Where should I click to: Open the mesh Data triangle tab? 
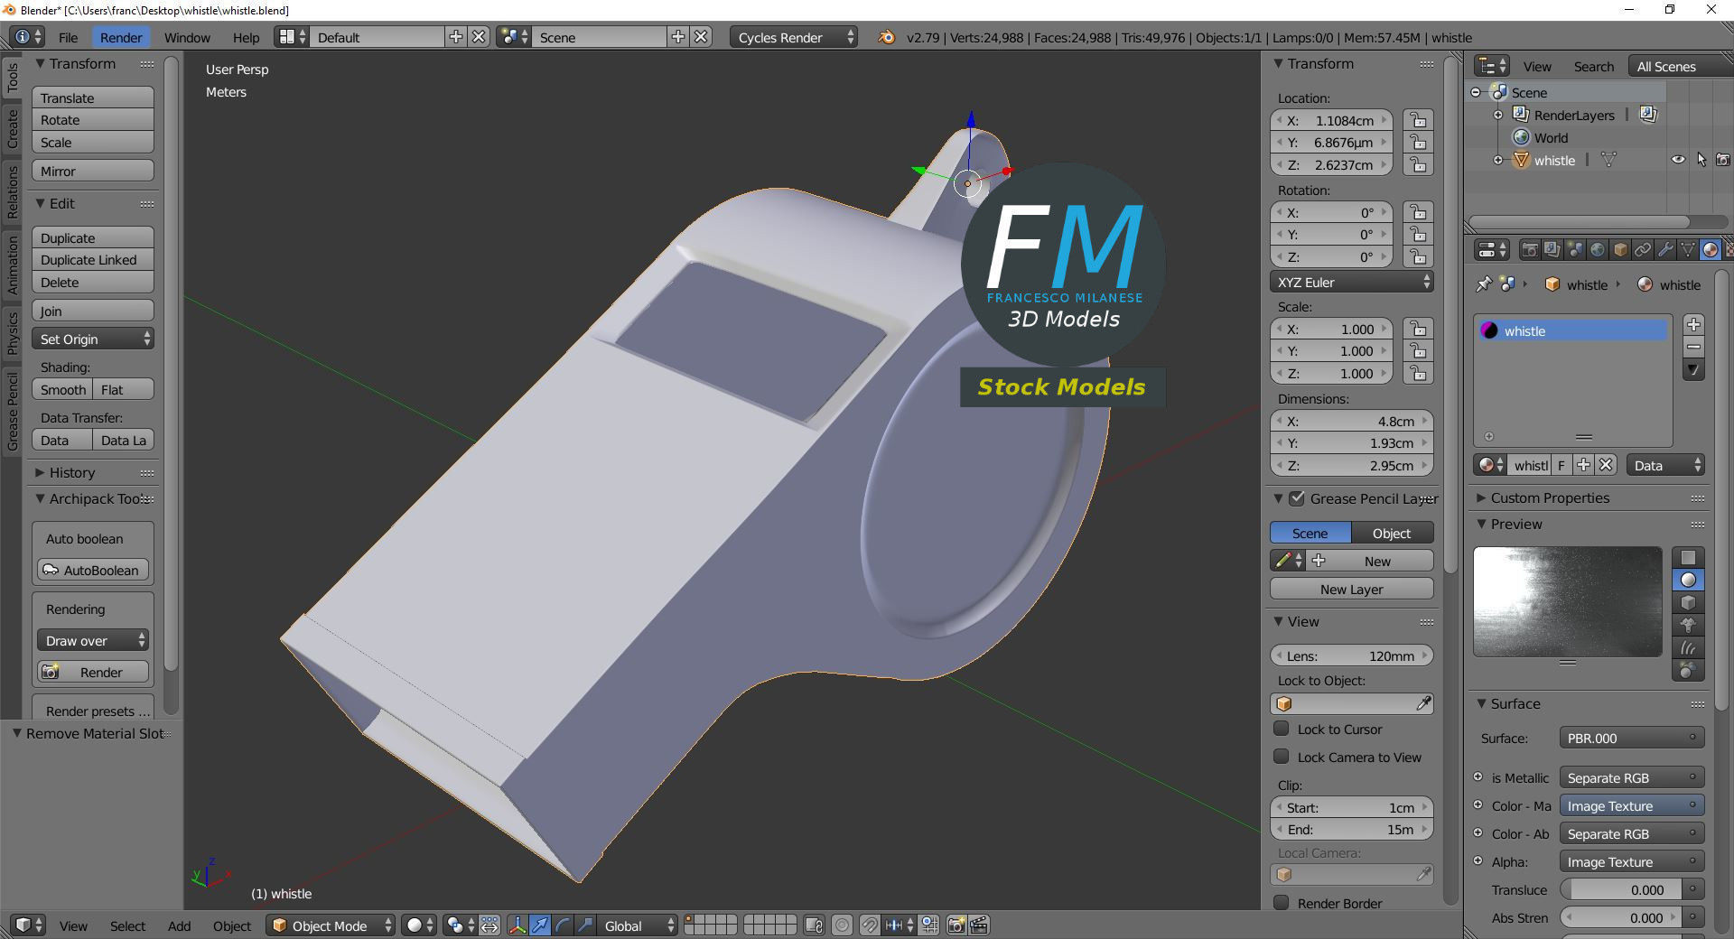1688,250
